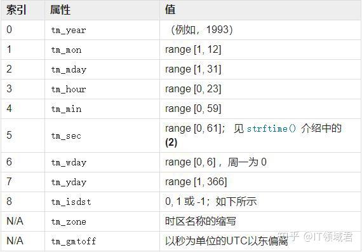The image size is (362, 252).
Task: Select the tm_year attribute cell
Action: (102, 30)
